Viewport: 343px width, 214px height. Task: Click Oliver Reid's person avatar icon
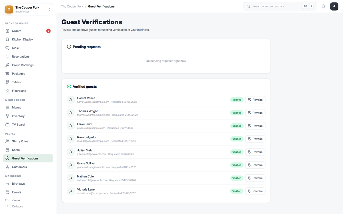[71, 126]
